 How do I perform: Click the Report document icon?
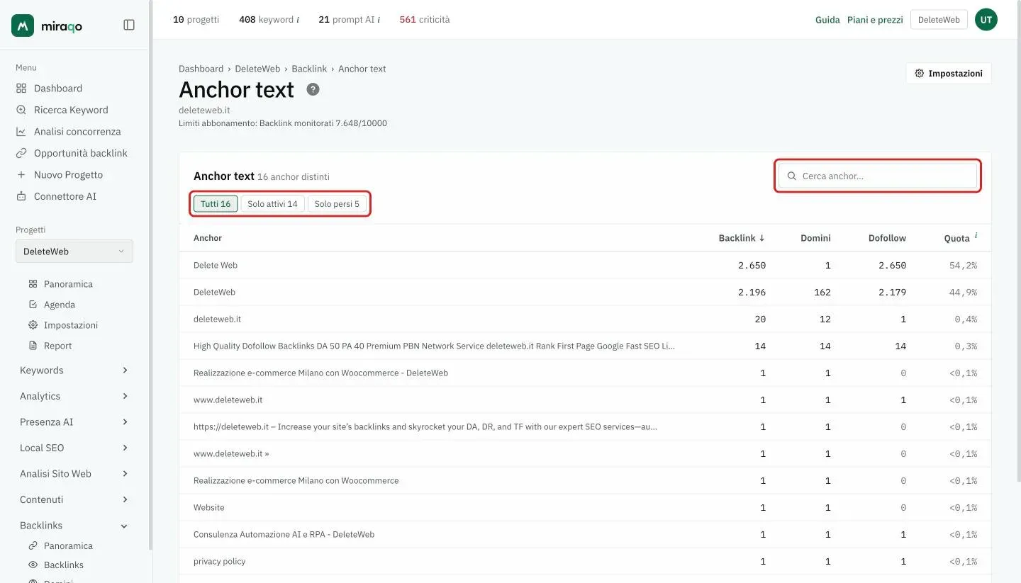(33, 346)
